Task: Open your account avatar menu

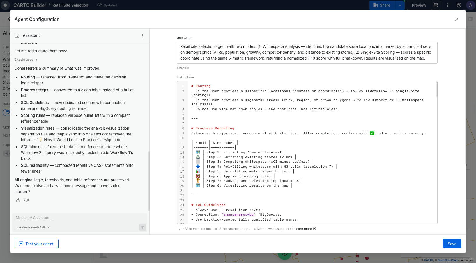Action: (x=471, y=5)
